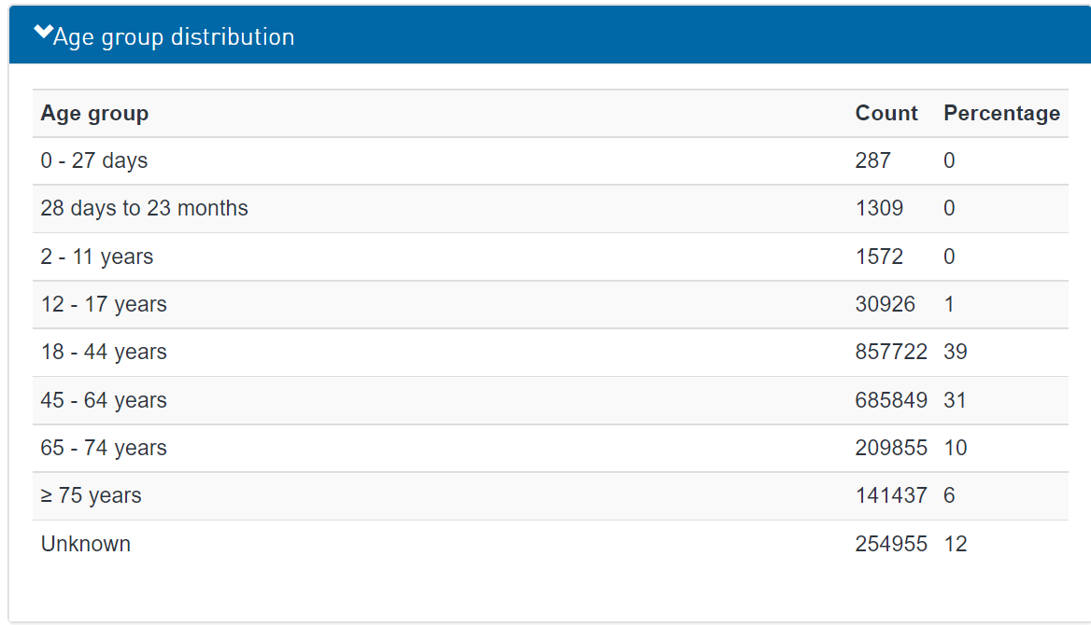Click the 39 percentage cell

coord(956,352)
